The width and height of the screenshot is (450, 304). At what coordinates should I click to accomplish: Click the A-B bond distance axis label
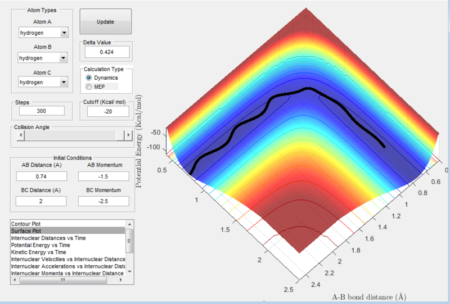coord(369,297)
